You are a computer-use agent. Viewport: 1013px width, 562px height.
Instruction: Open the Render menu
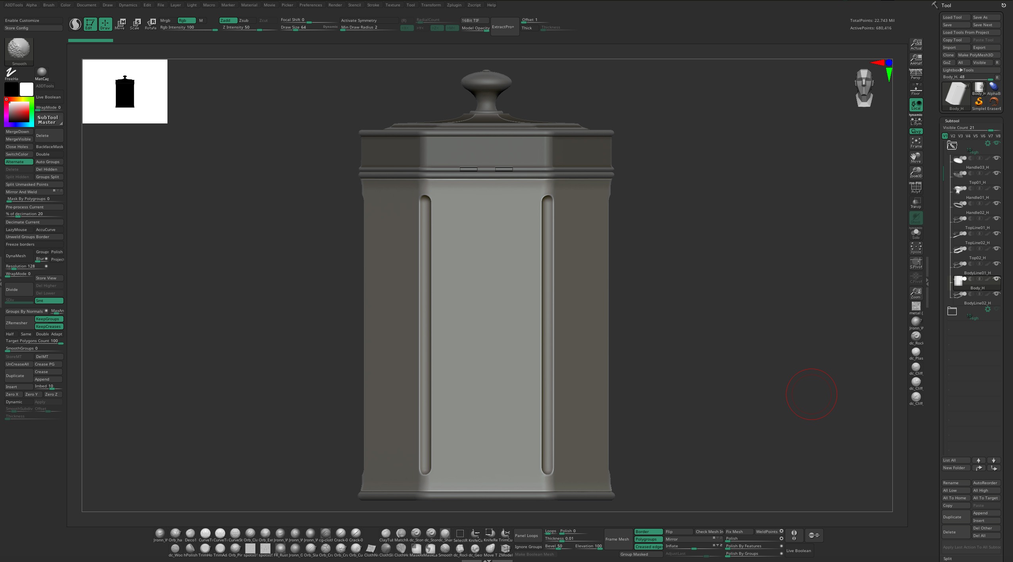(x=335, y=5)
